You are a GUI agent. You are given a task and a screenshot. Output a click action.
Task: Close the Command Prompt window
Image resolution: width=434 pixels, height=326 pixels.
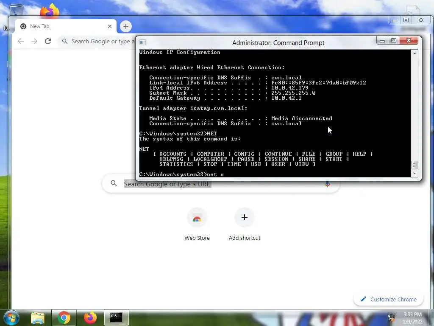409,41
